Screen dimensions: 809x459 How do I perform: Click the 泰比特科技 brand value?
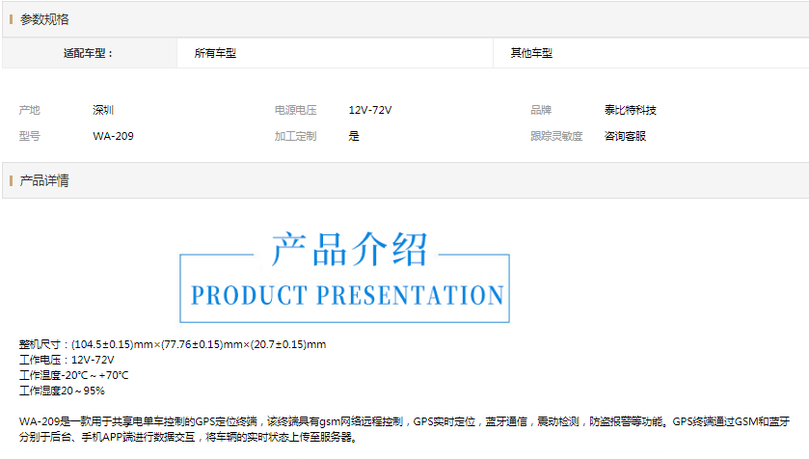[x=631, y=110]
